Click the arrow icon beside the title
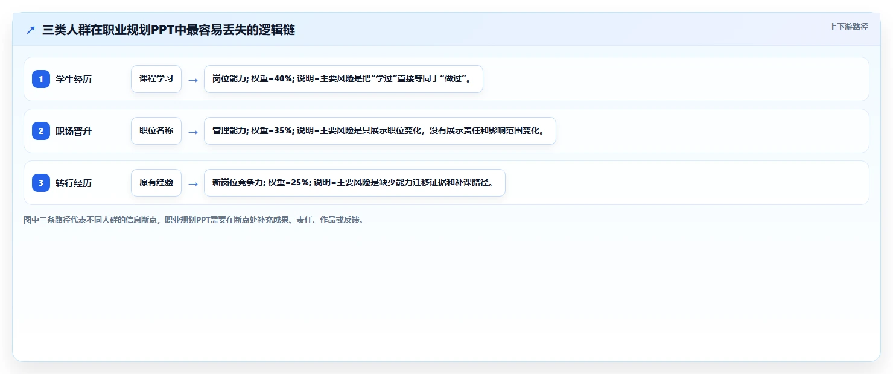 31,30
